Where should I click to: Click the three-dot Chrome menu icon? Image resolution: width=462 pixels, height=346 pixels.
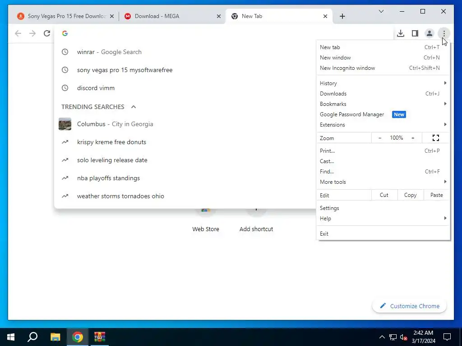coord(444,33)
